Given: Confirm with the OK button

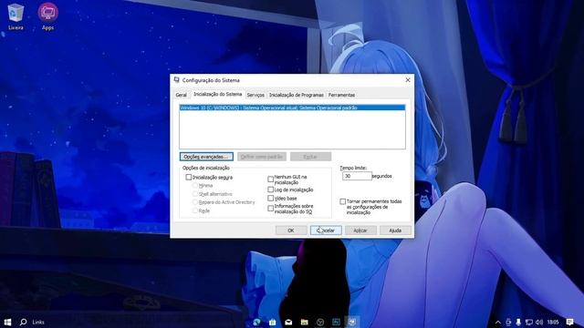Looking at the screenshot, I should click(291, 231).
